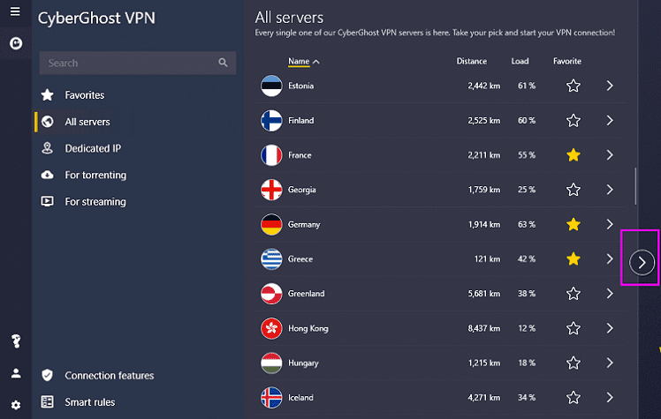The image size is (661, 419).
Task: Expand the Germany server list chevron
Action: (x=610, y=224)
